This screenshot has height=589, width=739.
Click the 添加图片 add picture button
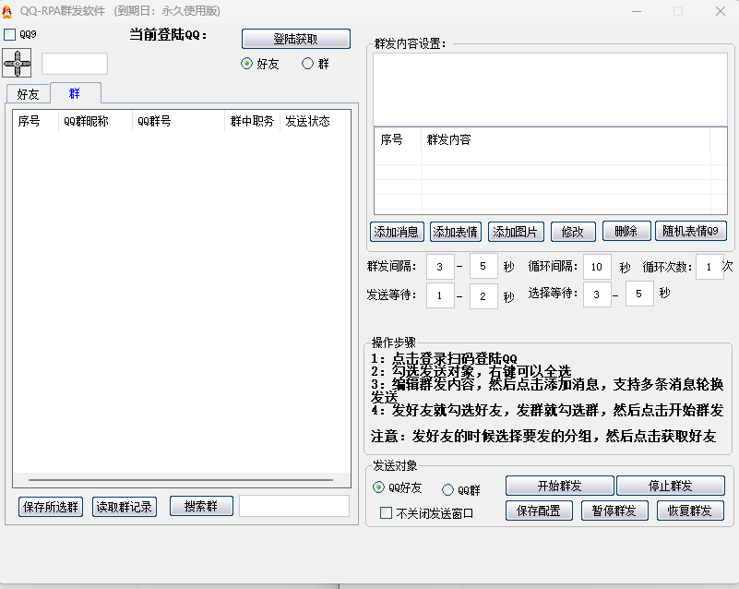tap(515, 231)
